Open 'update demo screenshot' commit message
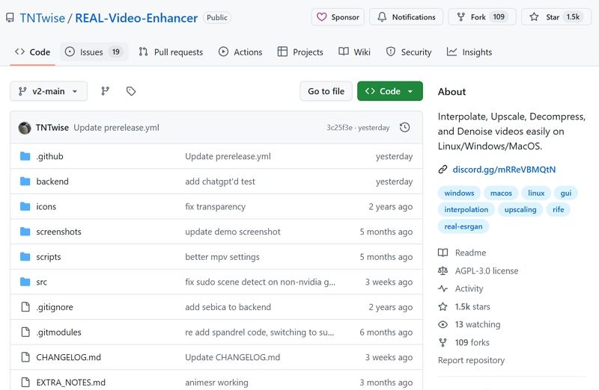 (x=233, y=232)
